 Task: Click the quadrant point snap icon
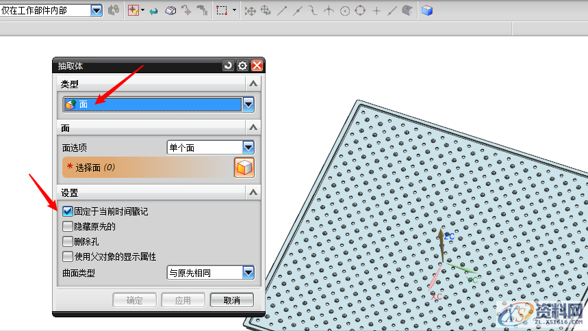360,10
